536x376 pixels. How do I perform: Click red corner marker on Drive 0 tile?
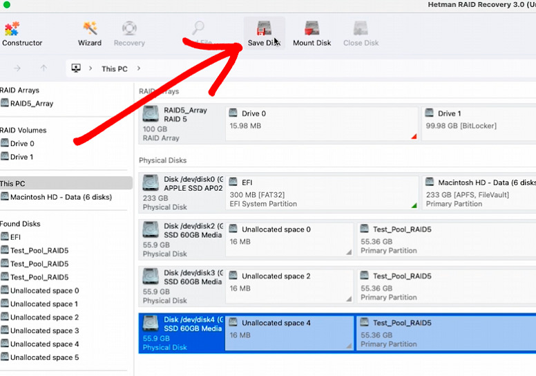[x=414, y=137]
